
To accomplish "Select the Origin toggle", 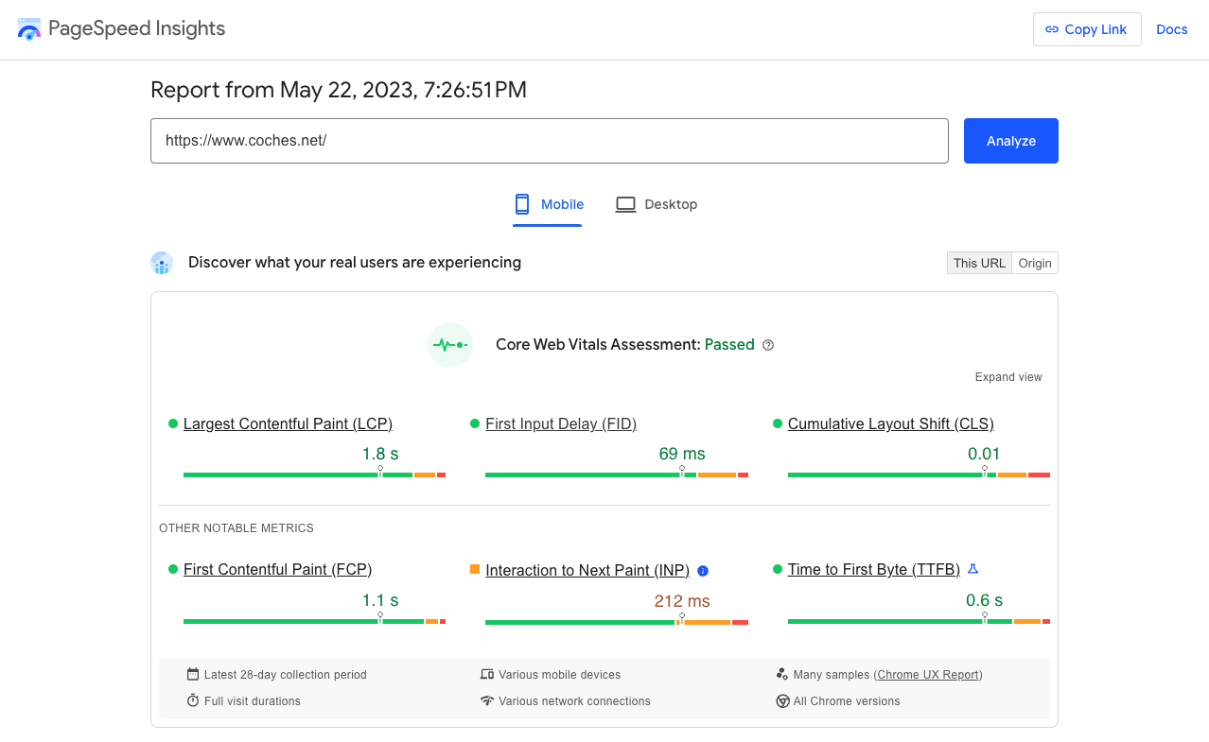I will pyautogui.click(x=1035, y=263).
